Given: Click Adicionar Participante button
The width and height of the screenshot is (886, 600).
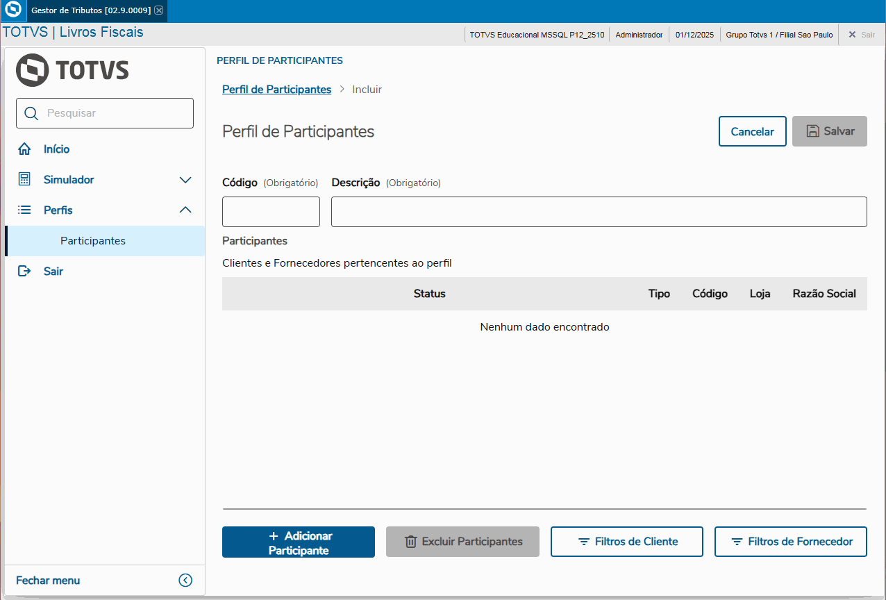Looking at the screenshot, I should [299, 542].
